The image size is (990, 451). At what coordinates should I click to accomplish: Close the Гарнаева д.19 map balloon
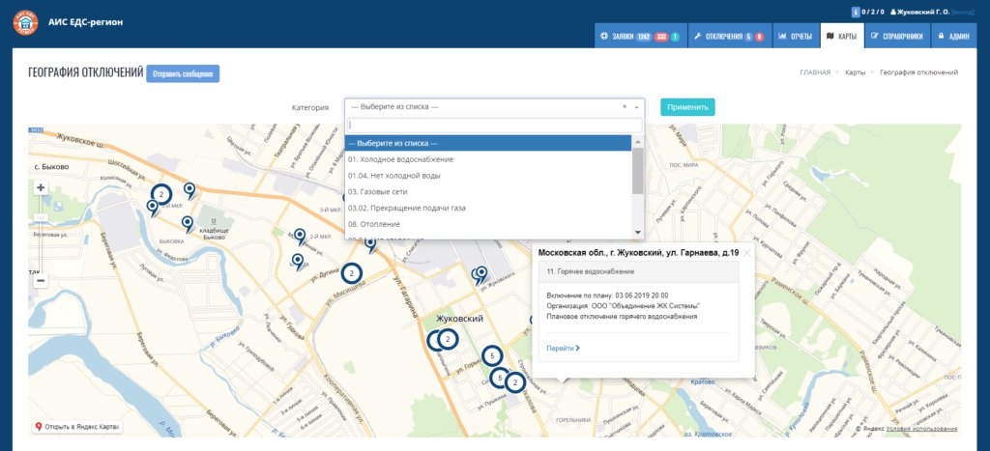pyautogui.click(x=747, y=253)
